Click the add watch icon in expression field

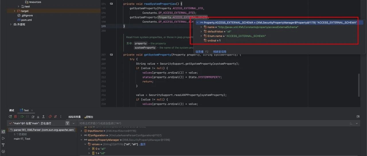tap(351, 123)
